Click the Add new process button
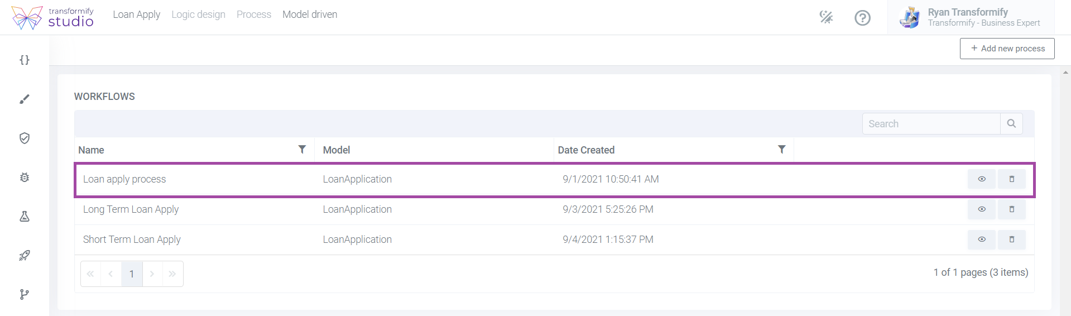The width and height of the screenshot is (1071, 316). (1007, 49)
